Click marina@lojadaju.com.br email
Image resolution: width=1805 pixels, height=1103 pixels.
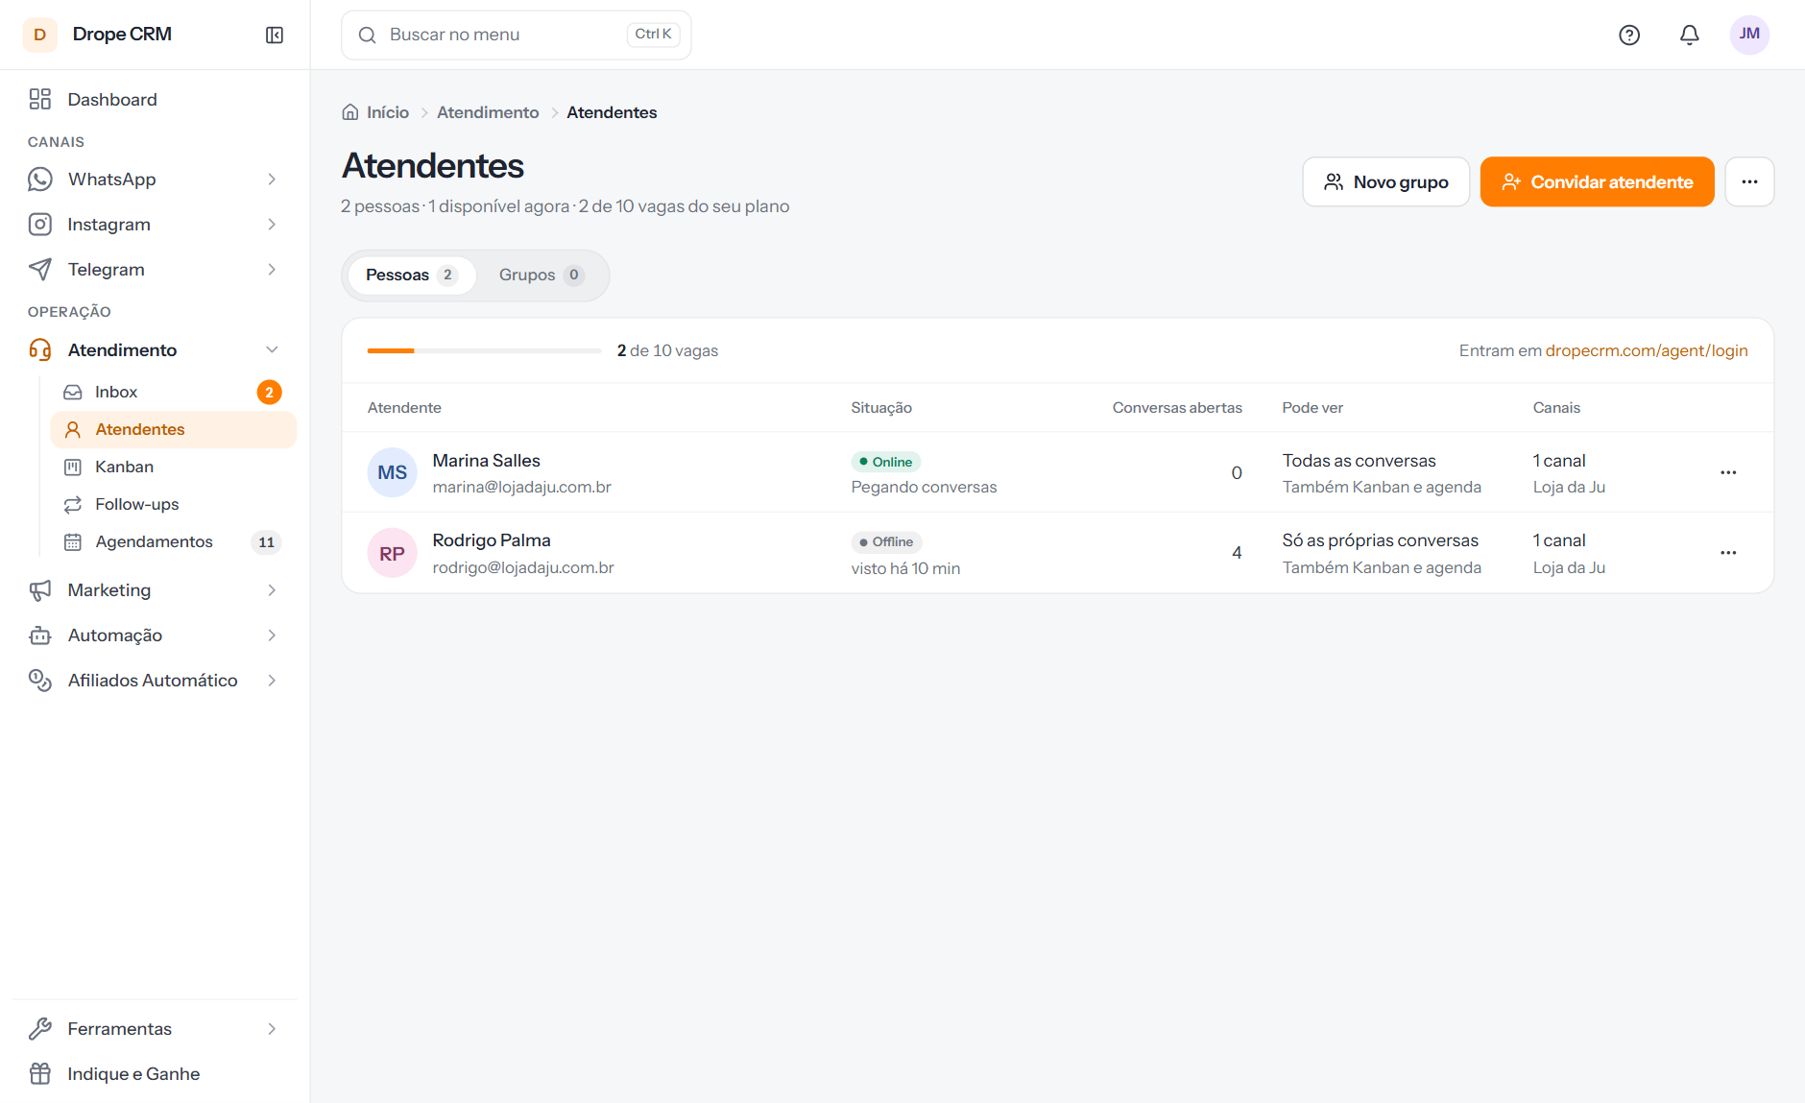[521, 487]
